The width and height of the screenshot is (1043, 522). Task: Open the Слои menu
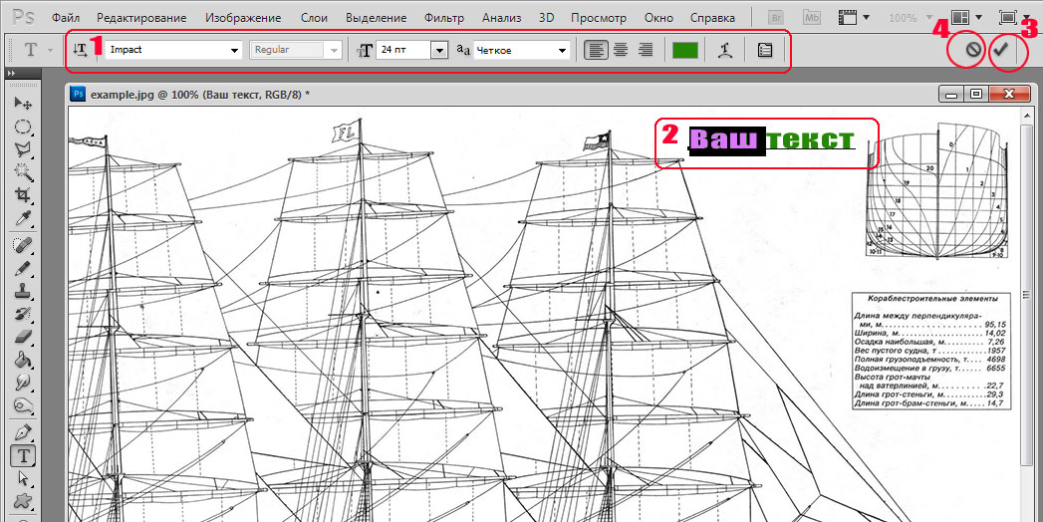pyautogui.click(x=314, y=18)
